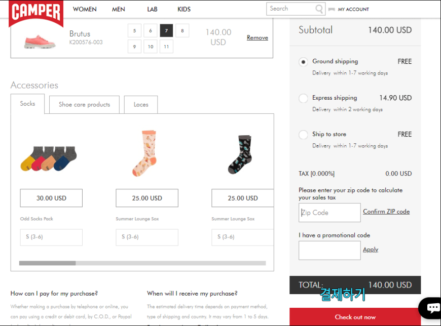Image resolution: width=441 pixels, height=326 pixels.
Task: Apply the promotional code
Action: pyautogui.click(x=371, y=250)
